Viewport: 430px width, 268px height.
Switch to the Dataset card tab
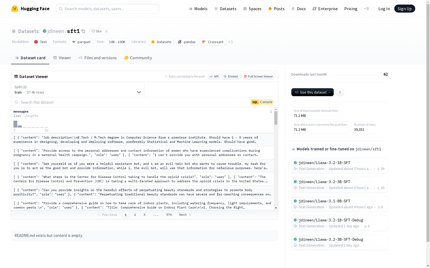(x=30, y=58)
